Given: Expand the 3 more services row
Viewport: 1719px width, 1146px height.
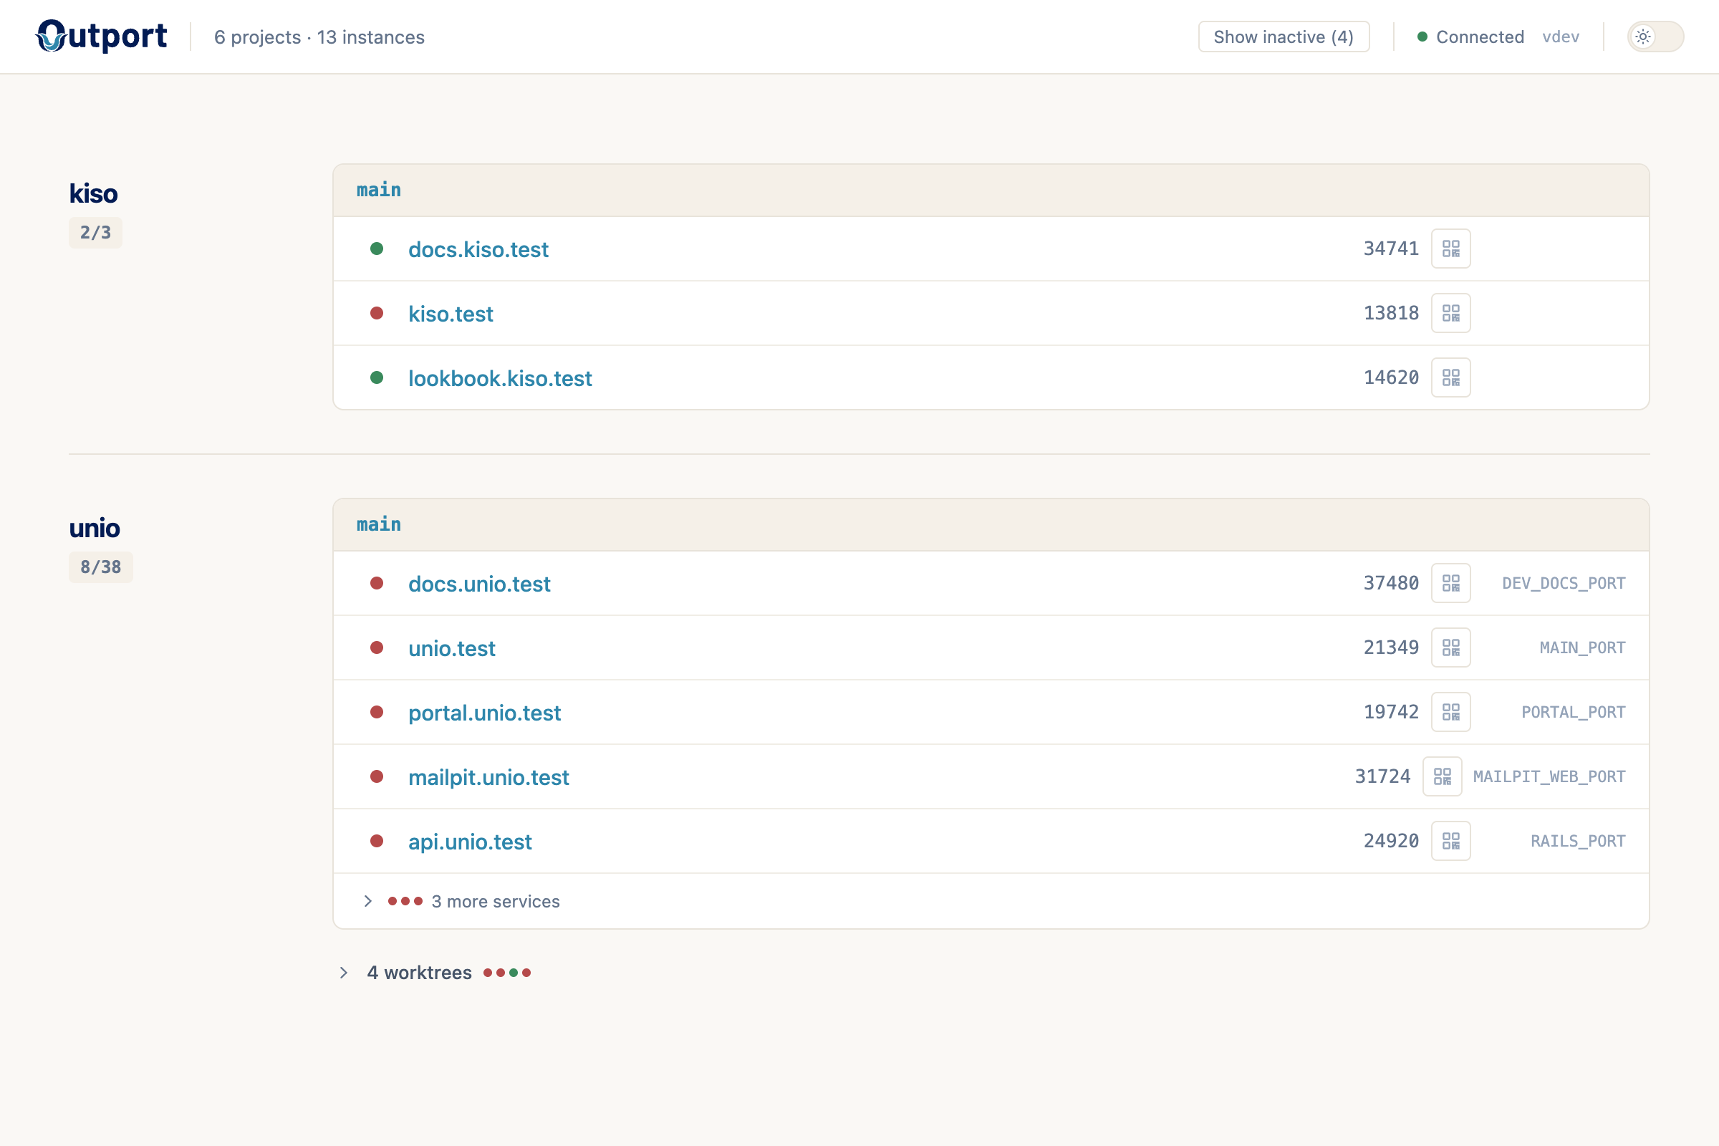Looking at the screenshot, I should [x=991, y=901].
